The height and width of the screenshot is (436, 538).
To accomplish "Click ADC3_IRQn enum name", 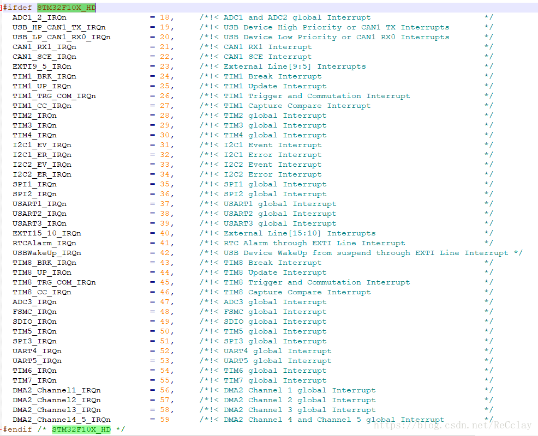I will pyautogui.click(x=35, y=302).
